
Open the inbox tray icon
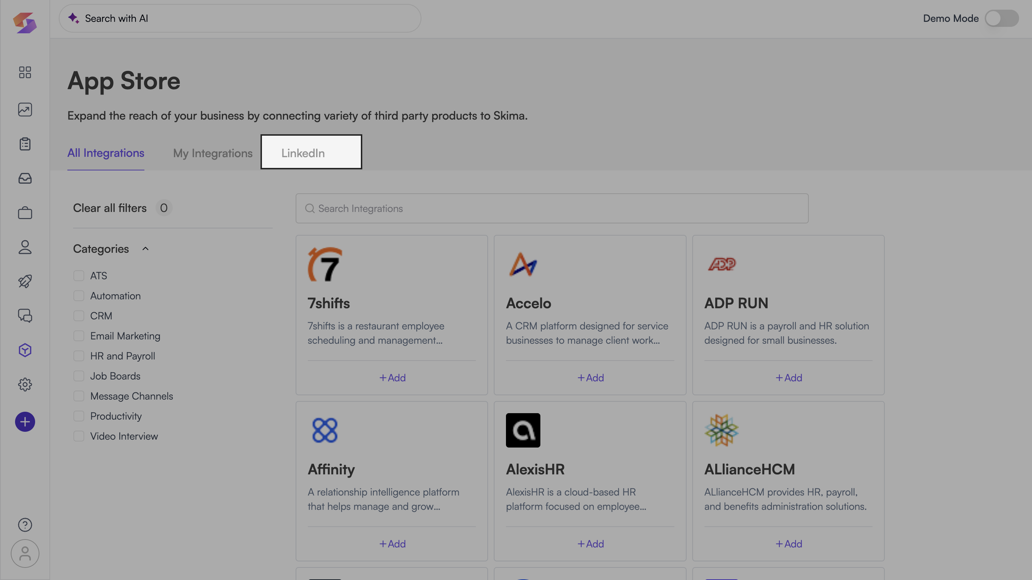pos(25,178)
